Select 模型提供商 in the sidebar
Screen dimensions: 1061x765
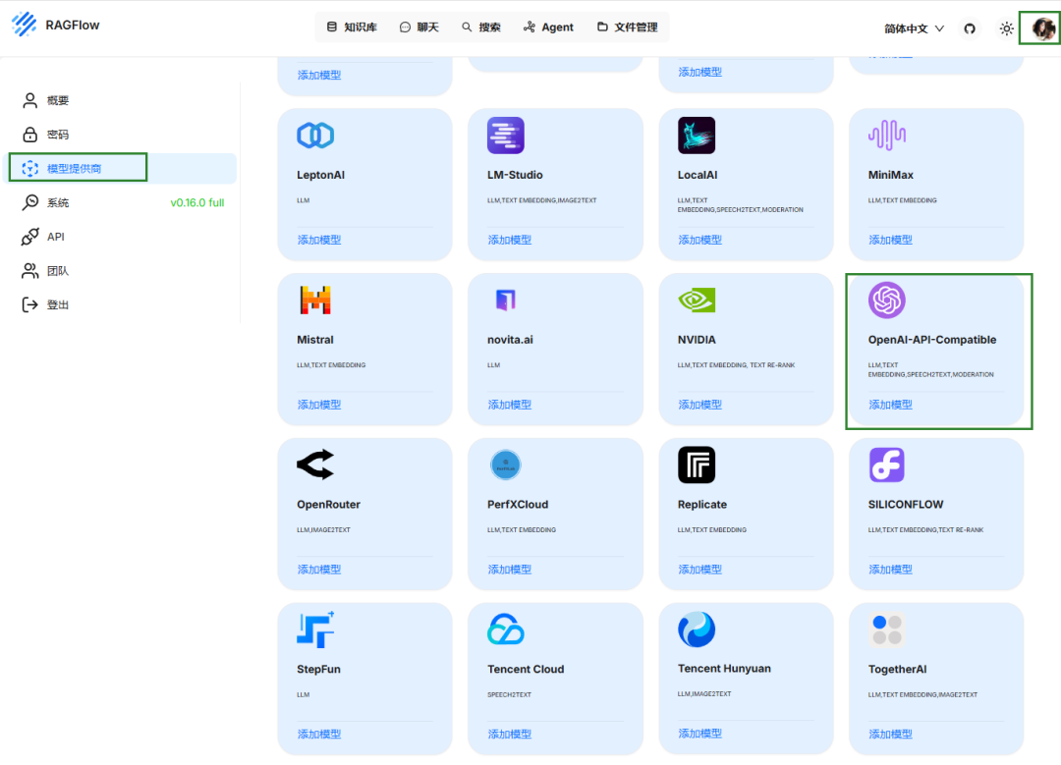point(122,169)
